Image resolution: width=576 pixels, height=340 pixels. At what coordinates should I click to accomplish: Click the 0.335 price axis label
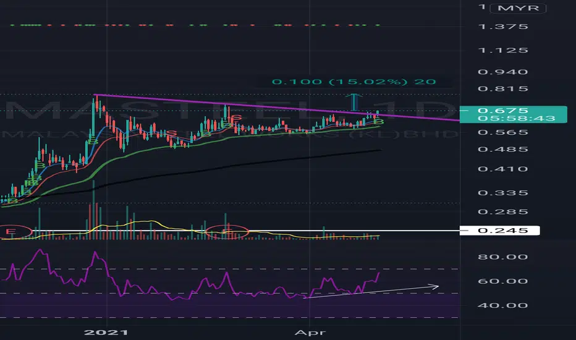(503, 193)
